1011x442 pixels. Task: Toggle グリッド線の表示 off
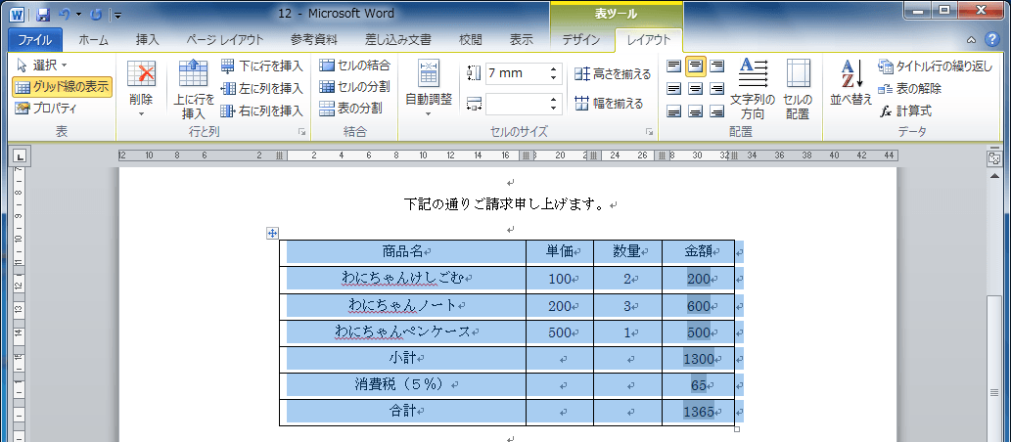62,86
